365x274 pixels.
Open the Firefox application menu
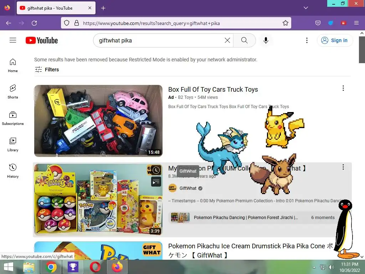tap(356, 23)
